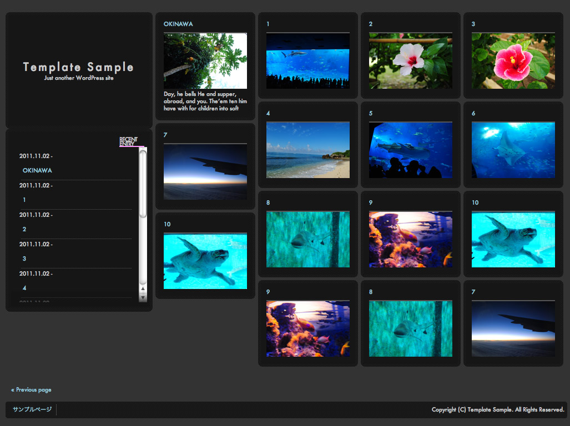Open the papaya tree thumbnail

[x=205, y=60]
